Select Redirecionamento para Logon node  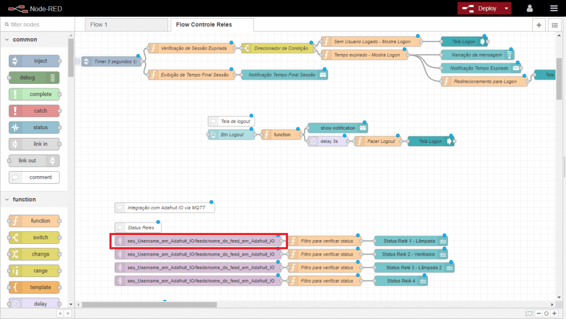(484, 82)
